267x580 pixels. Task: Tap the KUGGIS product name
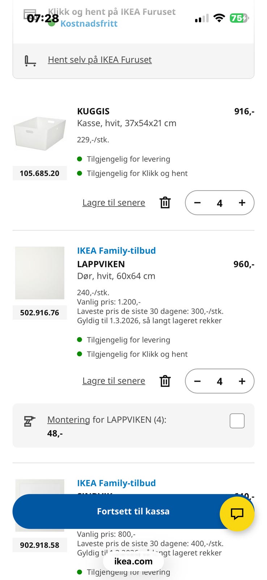click(x=93, y=111)
